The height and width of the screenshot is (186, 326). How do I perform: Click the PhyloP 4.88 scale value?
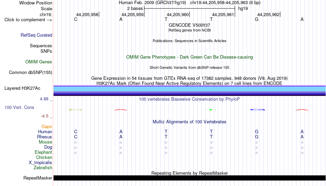44,99
